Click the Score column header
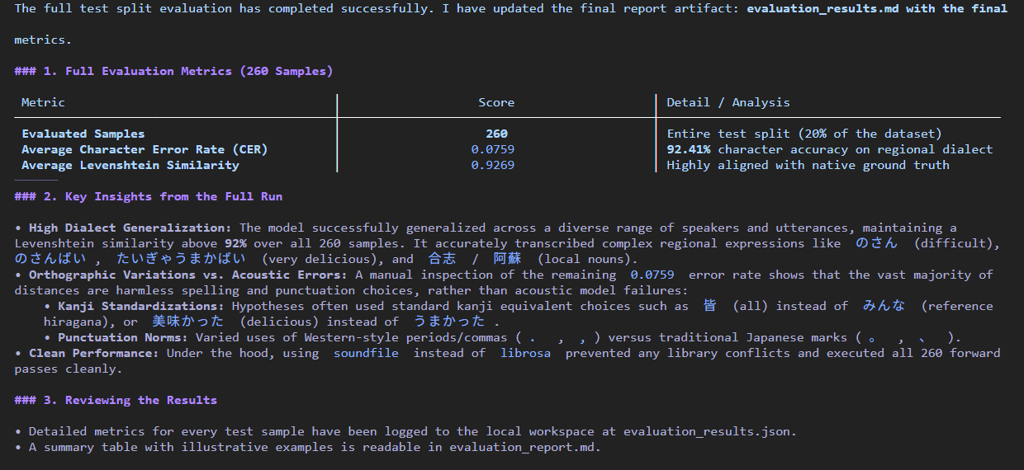The width and height of the screenshot is (1024, 470). [496, 102]
